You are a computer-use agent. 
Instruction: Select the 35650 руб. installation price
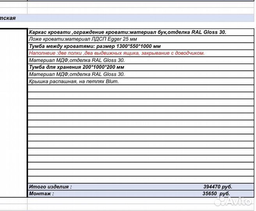click(x=216, y=193)
